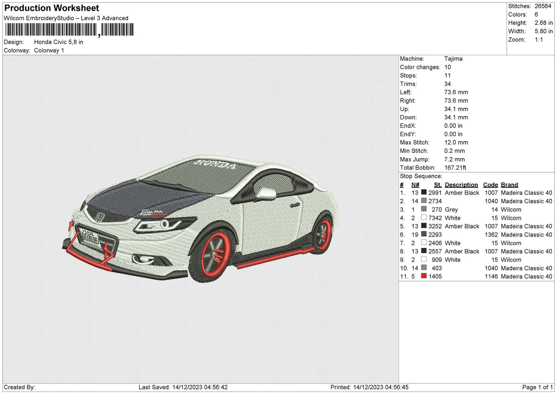
Task: Select the Colorway 1 value
Action: click(x=49, y=50)
